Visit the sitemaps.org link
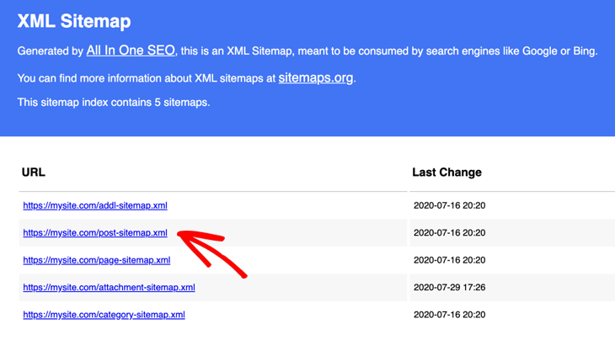615x340 pixels. (x=316, y=77)
